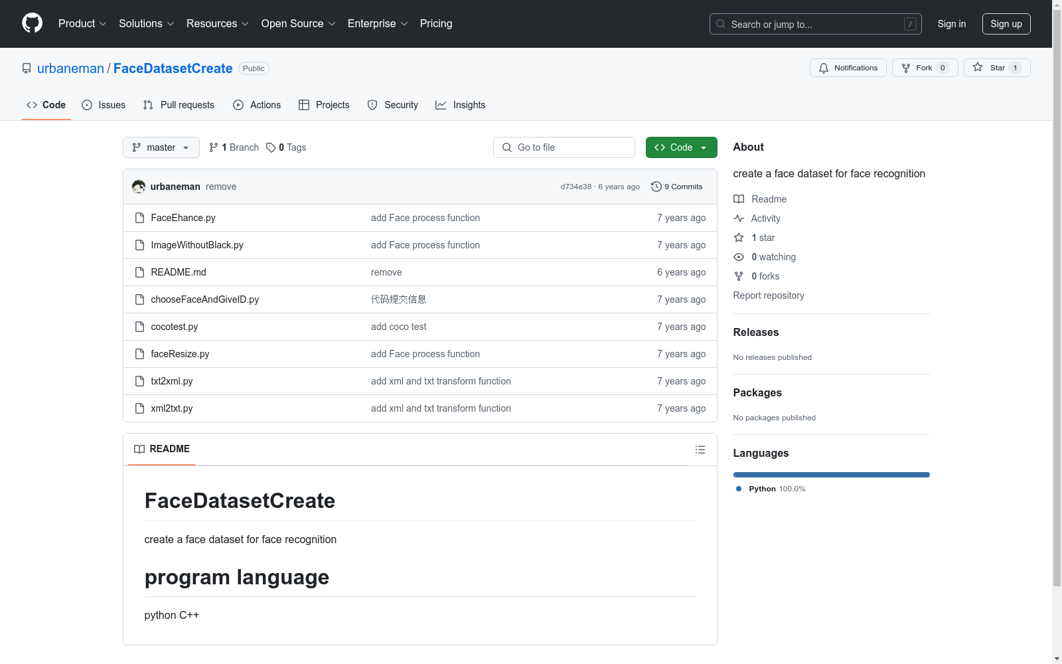The height and width of the screenshot is (664, 1062).
Task: Open the ImageWithoutBlack.py file
Action: [197, 245]
